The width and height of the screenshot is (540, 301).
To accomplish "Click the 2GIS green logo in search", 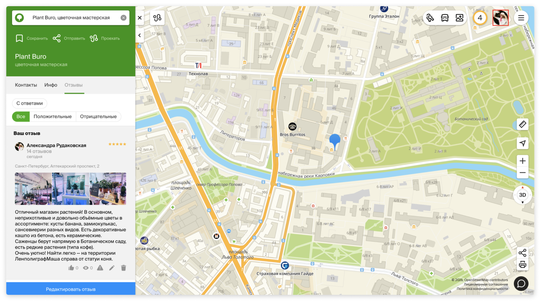I will coord(20,18).
